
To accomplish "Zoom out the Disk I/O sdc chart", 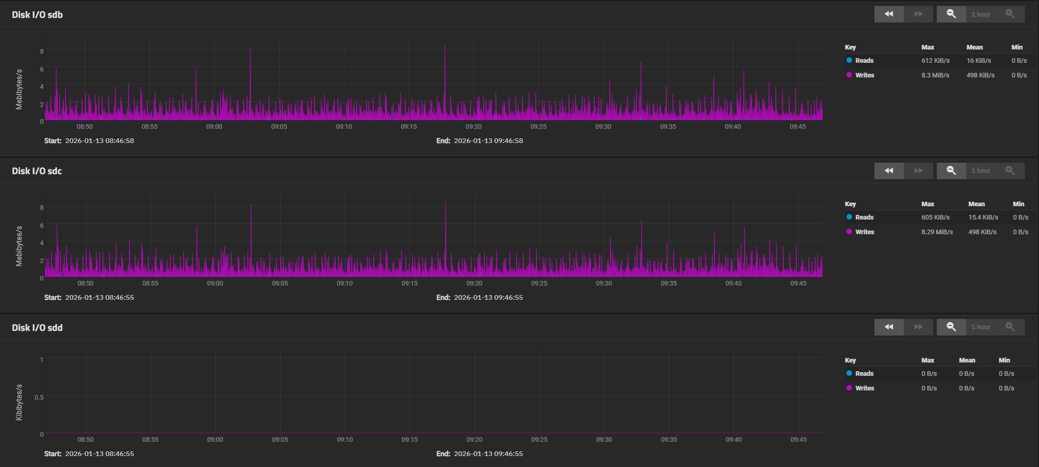I will [951, 170].
